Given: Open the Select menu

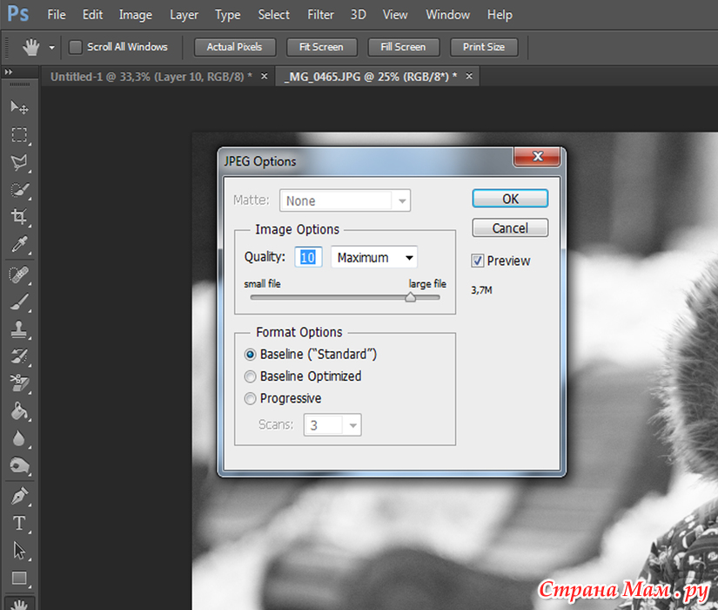Looking at the screenshot, I should coord(273,15).
